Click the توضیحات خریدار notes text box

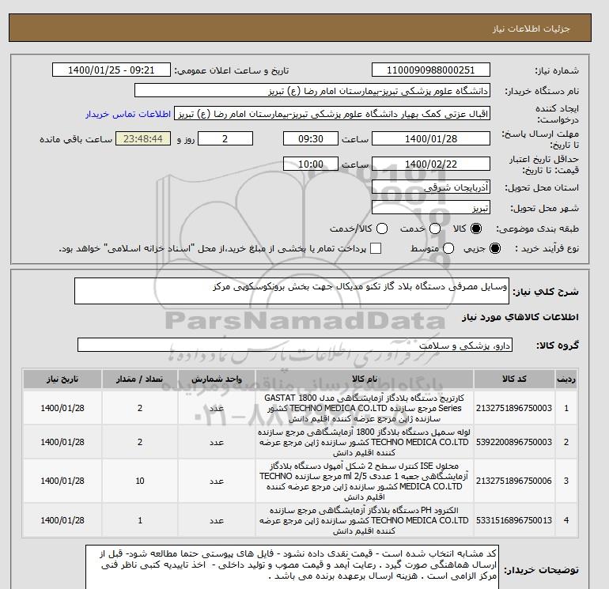coord(292,567)
